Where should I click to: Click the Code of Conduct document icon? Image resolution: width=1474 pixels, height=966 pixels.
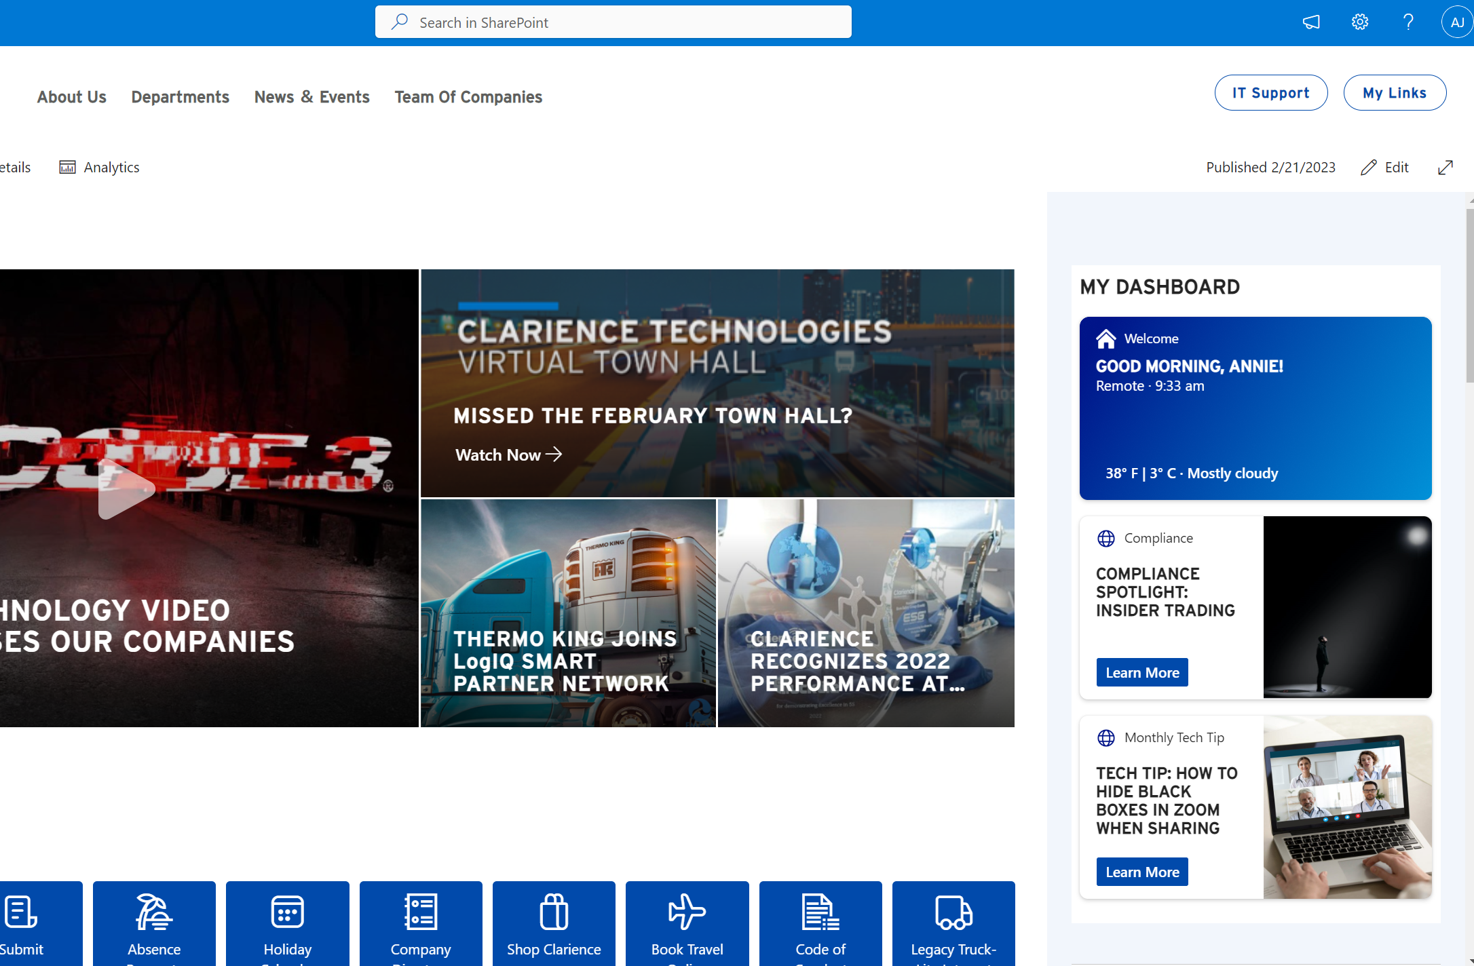pos(819,912)
